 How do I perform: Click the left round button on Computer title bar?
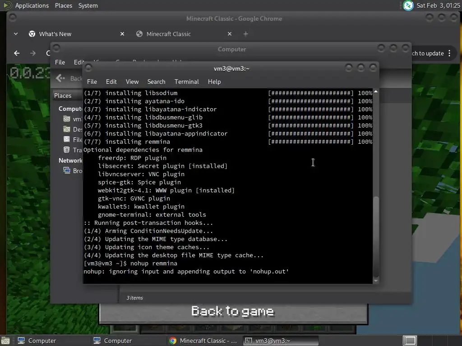click(56, 48)
